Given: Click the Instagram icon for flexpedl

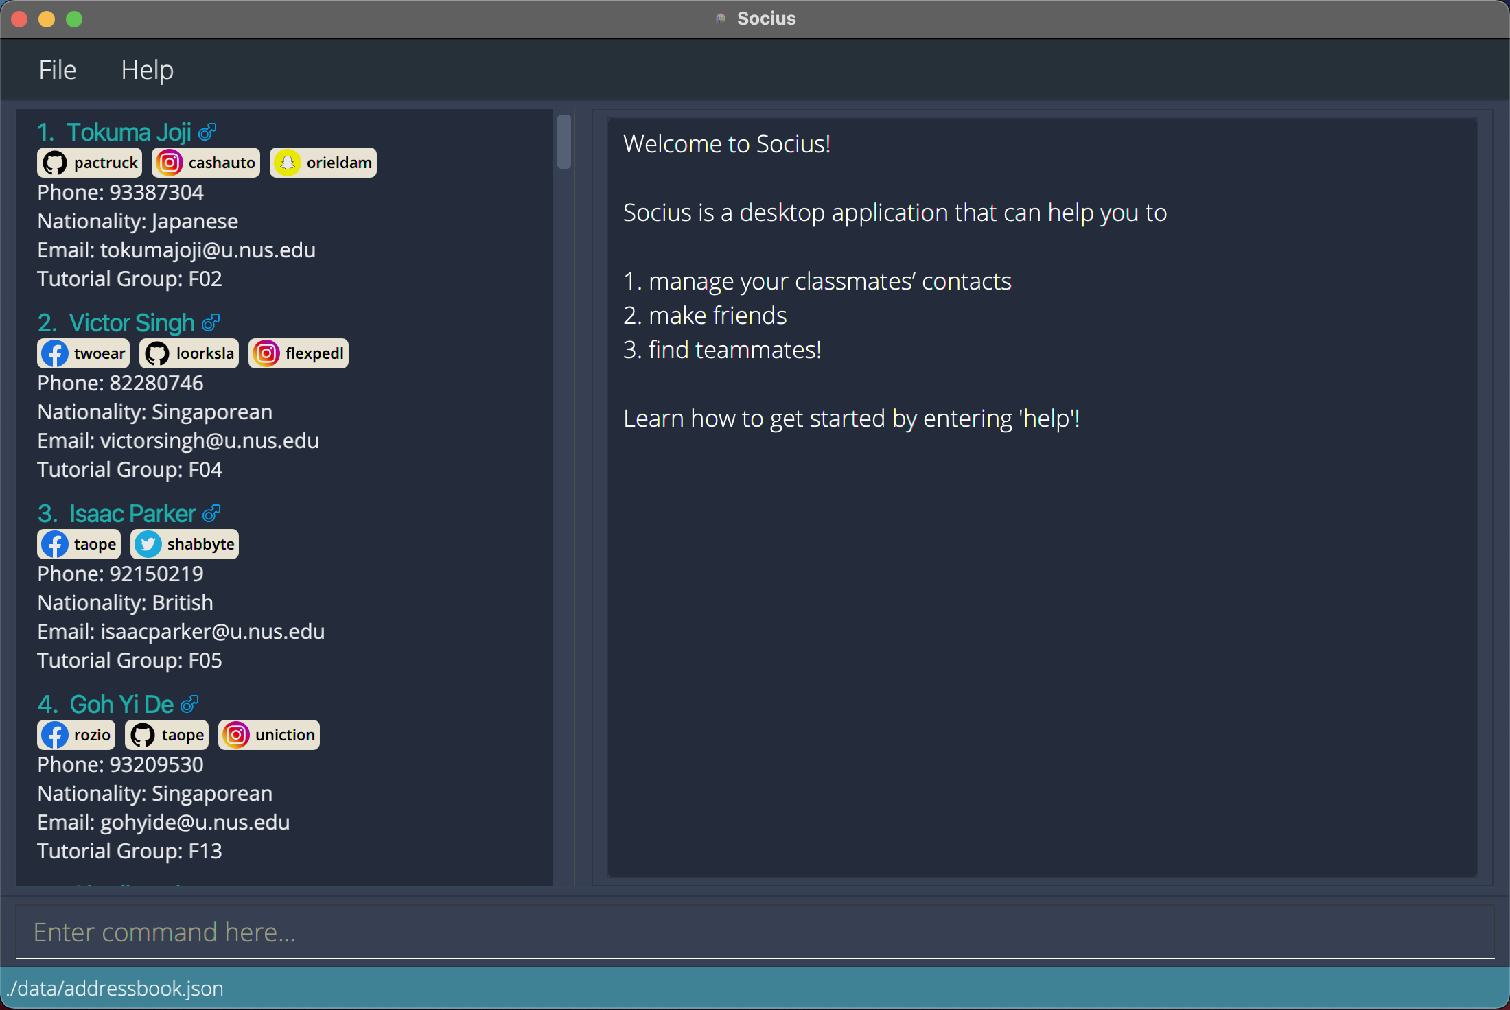Looking at the screenshot, I should [x=266, y=353].
